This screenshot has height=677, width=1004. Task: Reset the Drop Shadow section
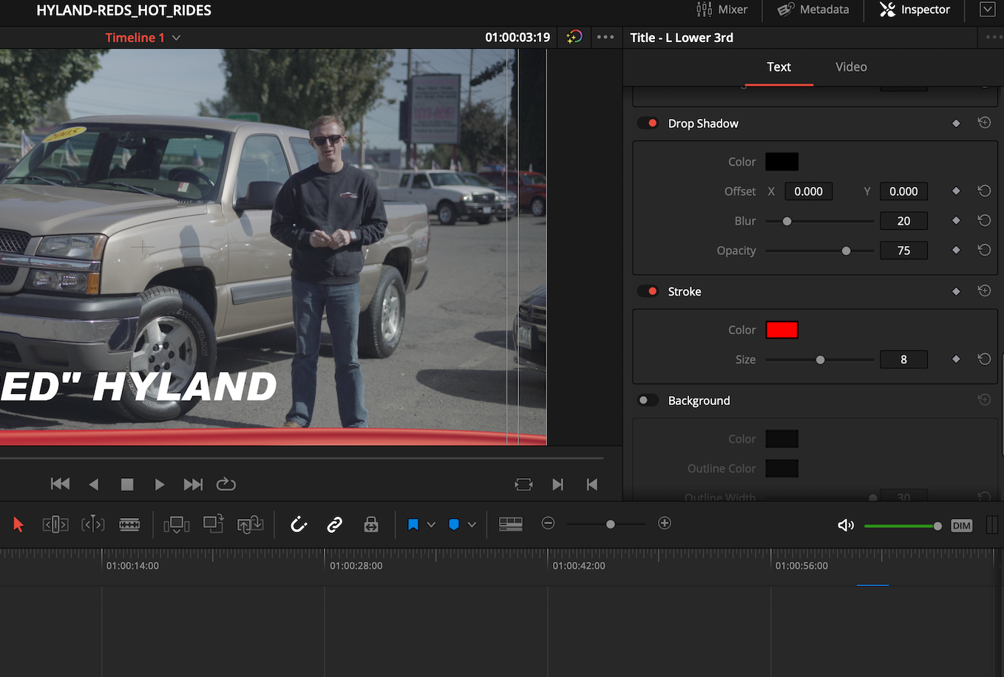coord(984,123)
